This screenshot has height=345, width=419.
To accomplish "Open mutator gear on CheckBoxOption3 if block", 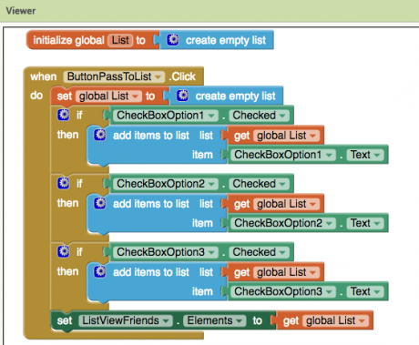I will click(64, 251).
